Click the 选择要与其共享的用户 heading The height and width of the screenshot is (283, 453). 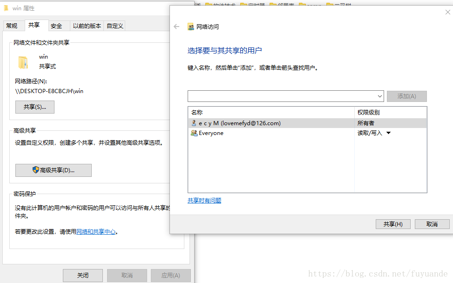coord(224,51)
